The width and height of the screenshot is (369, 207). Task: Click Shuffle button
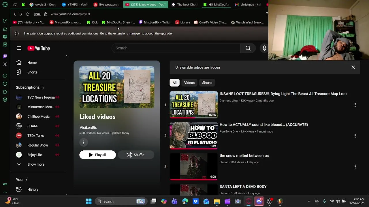click(136, 155)
